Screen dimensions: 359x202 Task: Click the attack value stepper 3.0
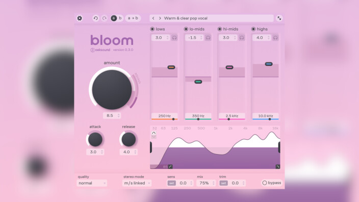coord(95,152)
